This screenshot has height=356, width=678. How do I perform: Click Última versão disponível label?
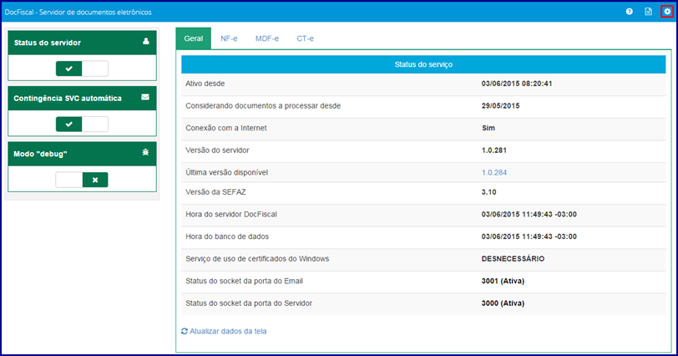(x=226, y=172)
